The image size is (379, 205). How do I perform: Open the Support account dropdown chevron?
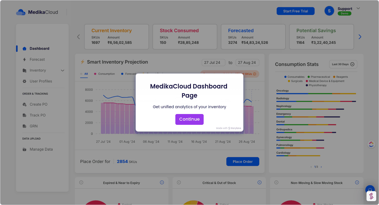point(358,8)
